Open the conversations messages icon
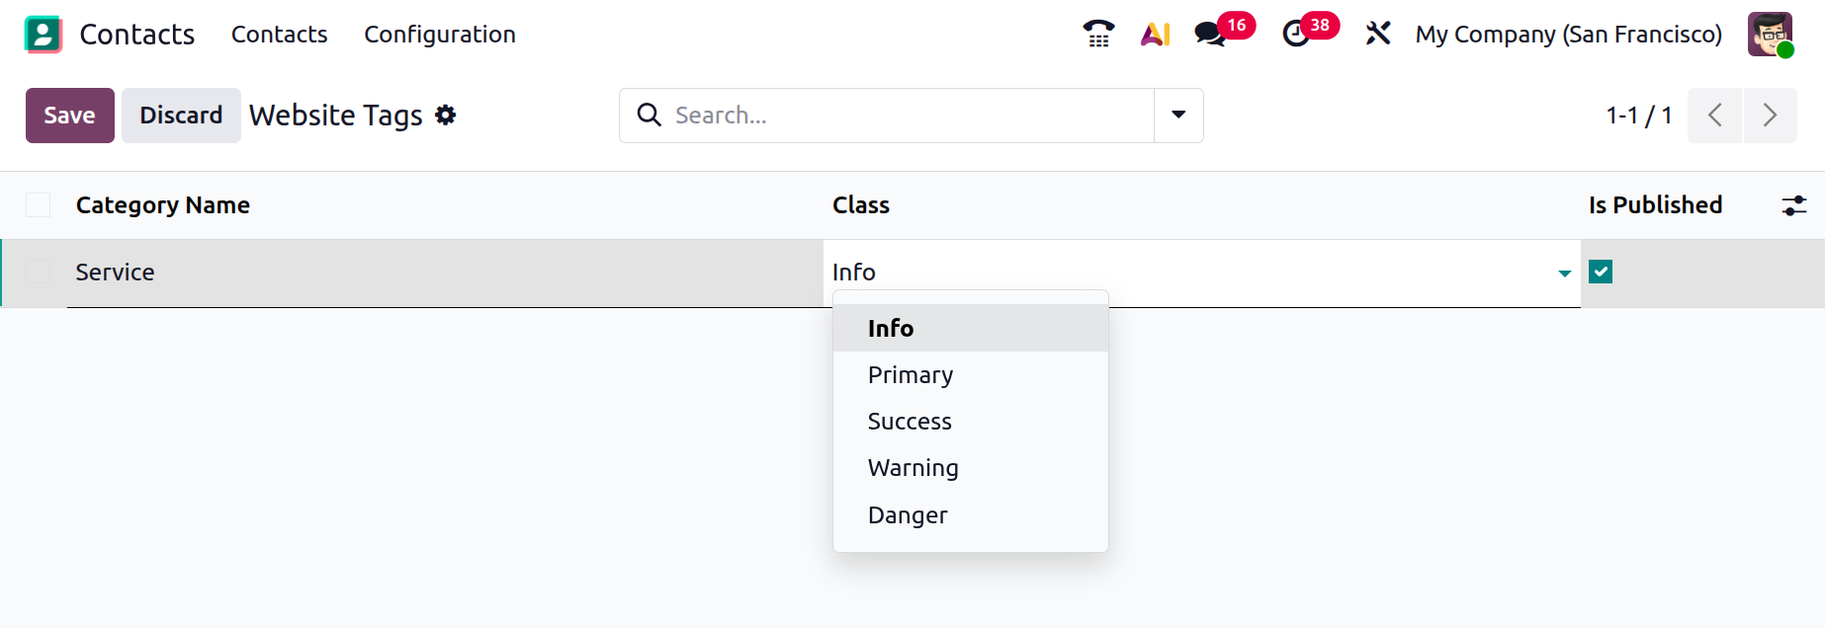 coord(1210,35)
